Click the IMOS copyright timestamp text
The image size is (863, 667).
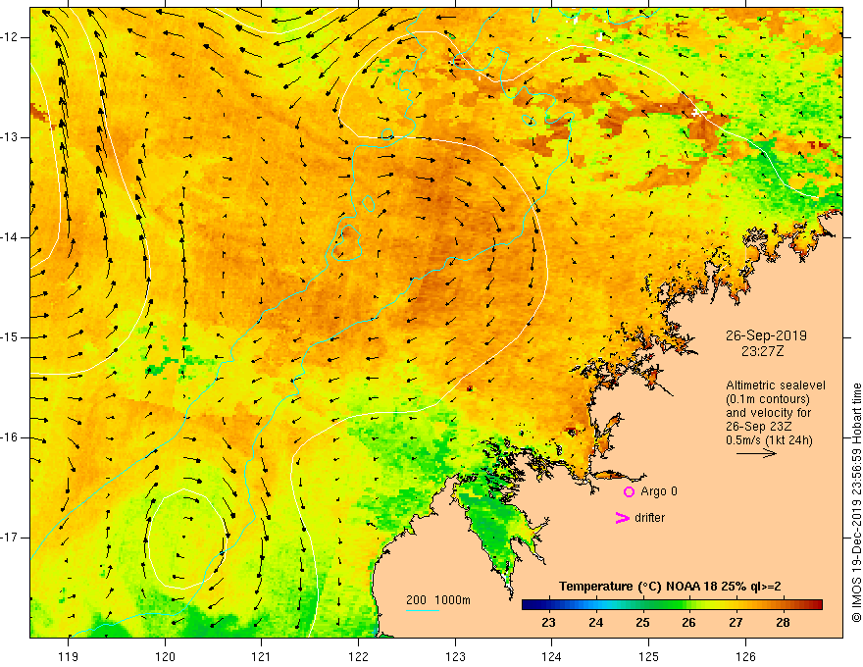[856, 503]
